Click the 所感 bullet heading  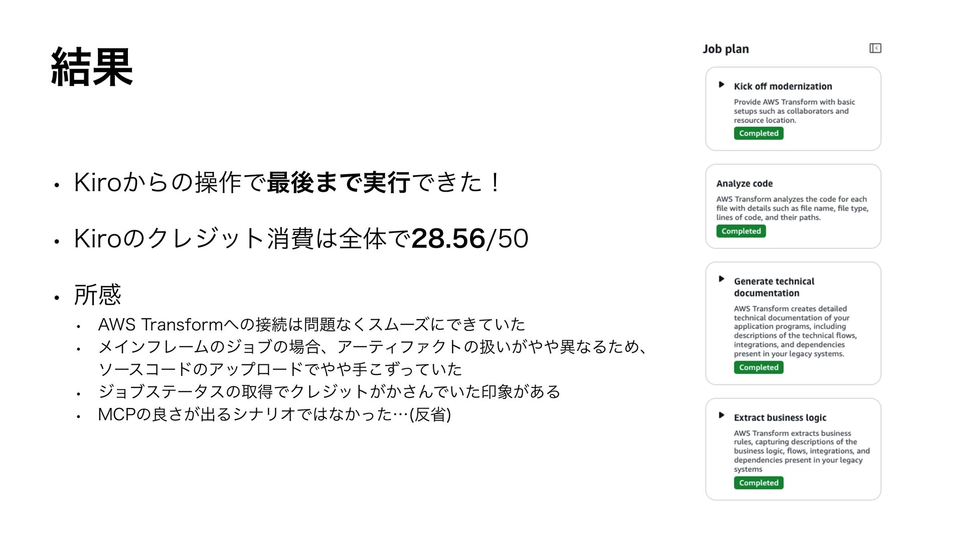coord(97,295)
